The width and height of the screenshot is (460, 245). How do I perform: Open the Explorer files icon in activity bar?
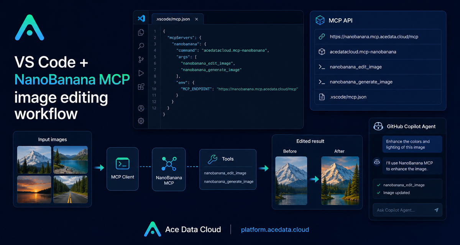click(x=141, y=33)
